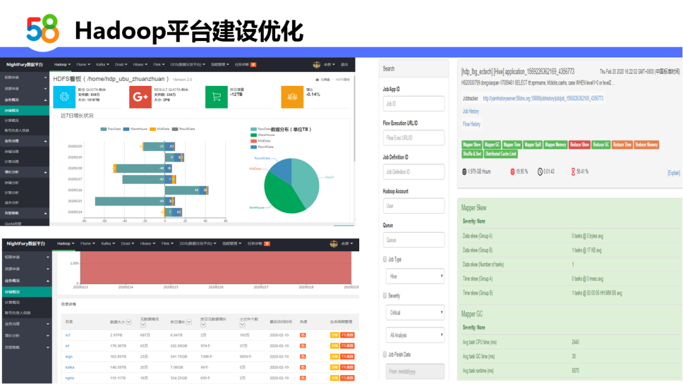Open the Hive job type dropdown
683x385 pixels.
[x=415, y=276]
